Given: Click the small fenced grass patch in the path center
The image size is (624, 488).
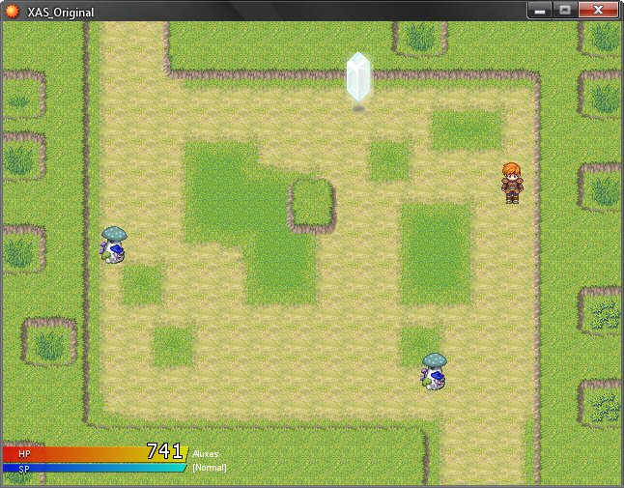Looking at the screenshot, I should point(312,206).
